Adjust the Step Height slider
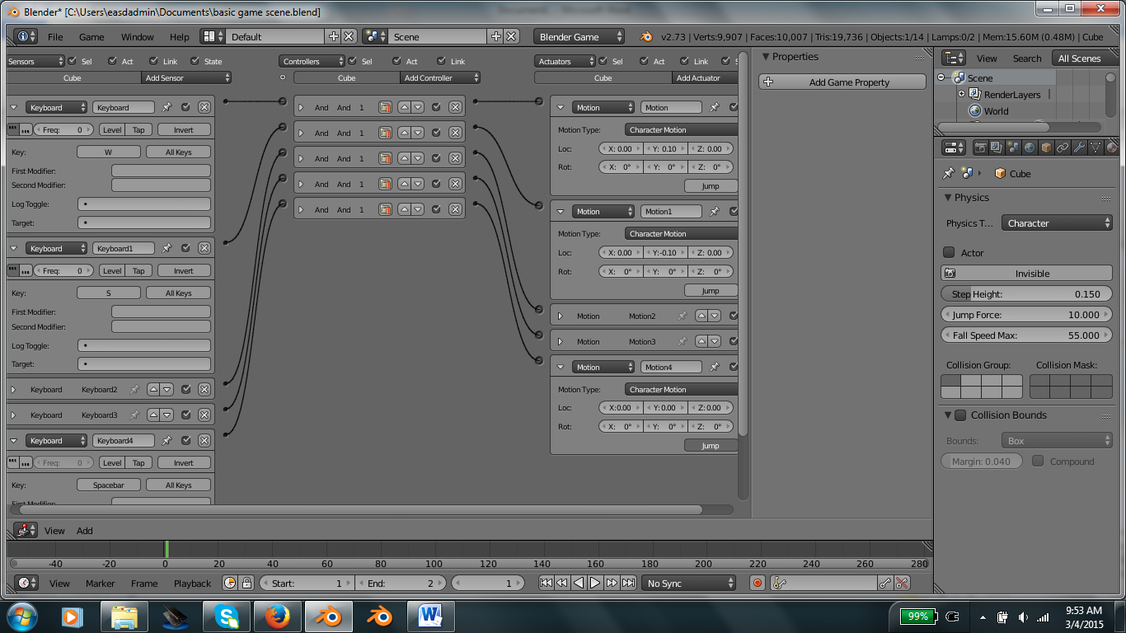Image resolution: width=1126 pixels, height=633 pixels. click(x=1026, y=293)
